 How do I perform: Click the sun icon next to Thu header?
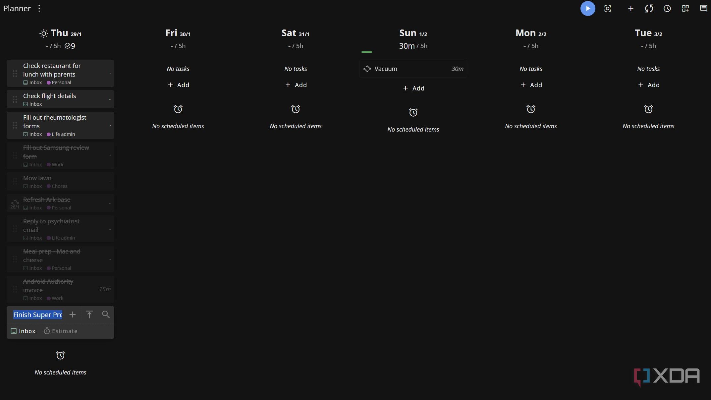[x=43, y=33]
